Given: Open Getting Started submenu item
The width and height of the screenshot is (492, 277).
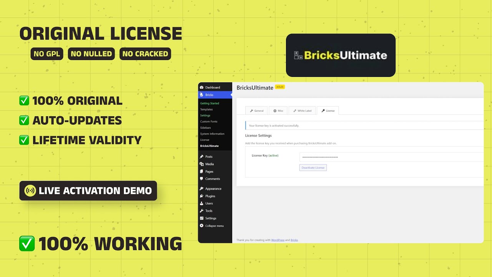Looking at the screenshot, I should (209, 103).
